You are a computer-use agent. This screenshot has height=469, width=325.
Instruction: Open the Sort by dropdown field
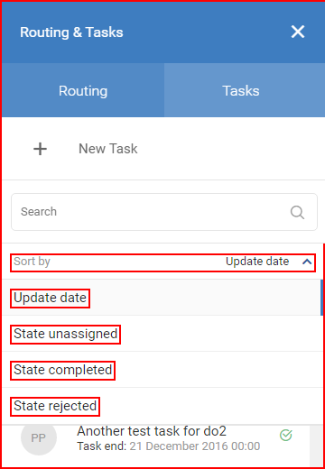162,263
